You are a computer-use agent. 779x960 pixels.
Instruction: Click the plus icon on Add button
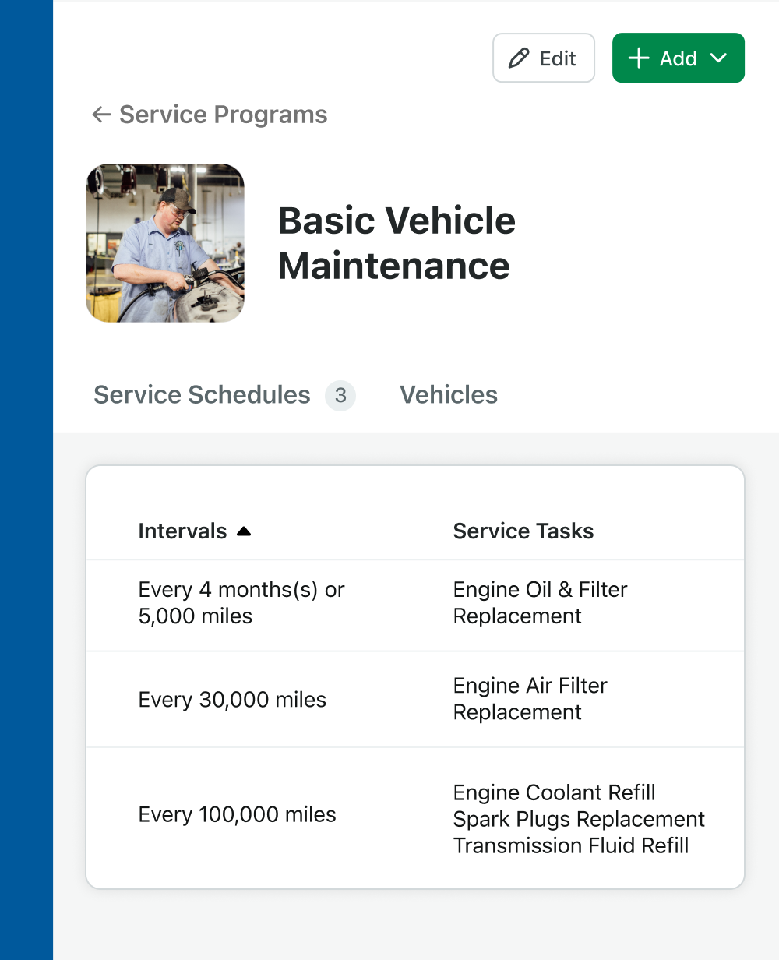[x=639, y=58]
